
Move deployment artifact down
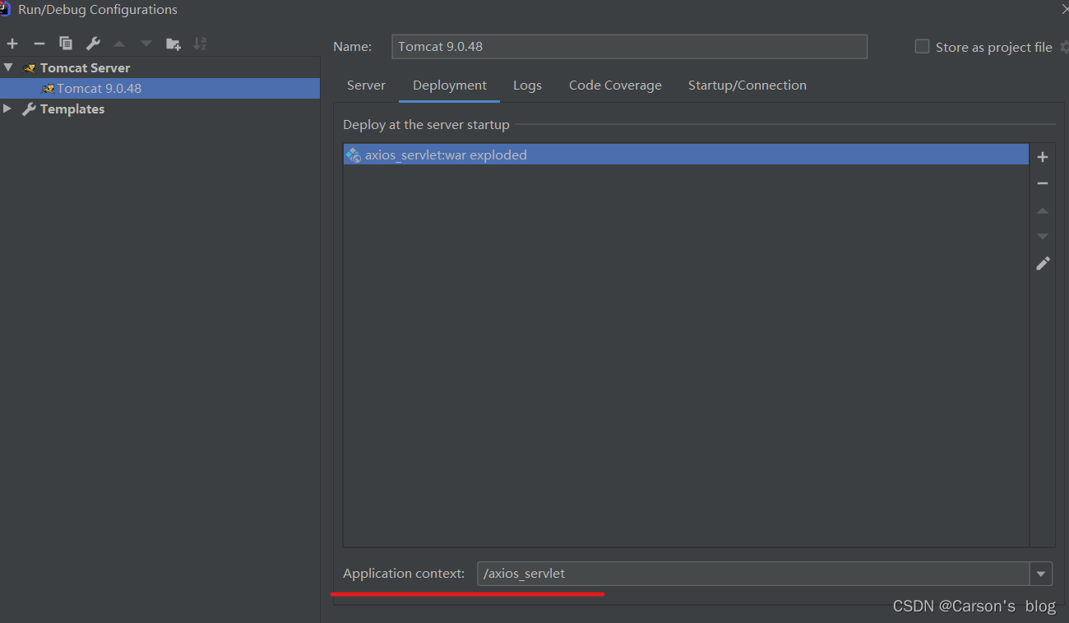[1043, 237]
